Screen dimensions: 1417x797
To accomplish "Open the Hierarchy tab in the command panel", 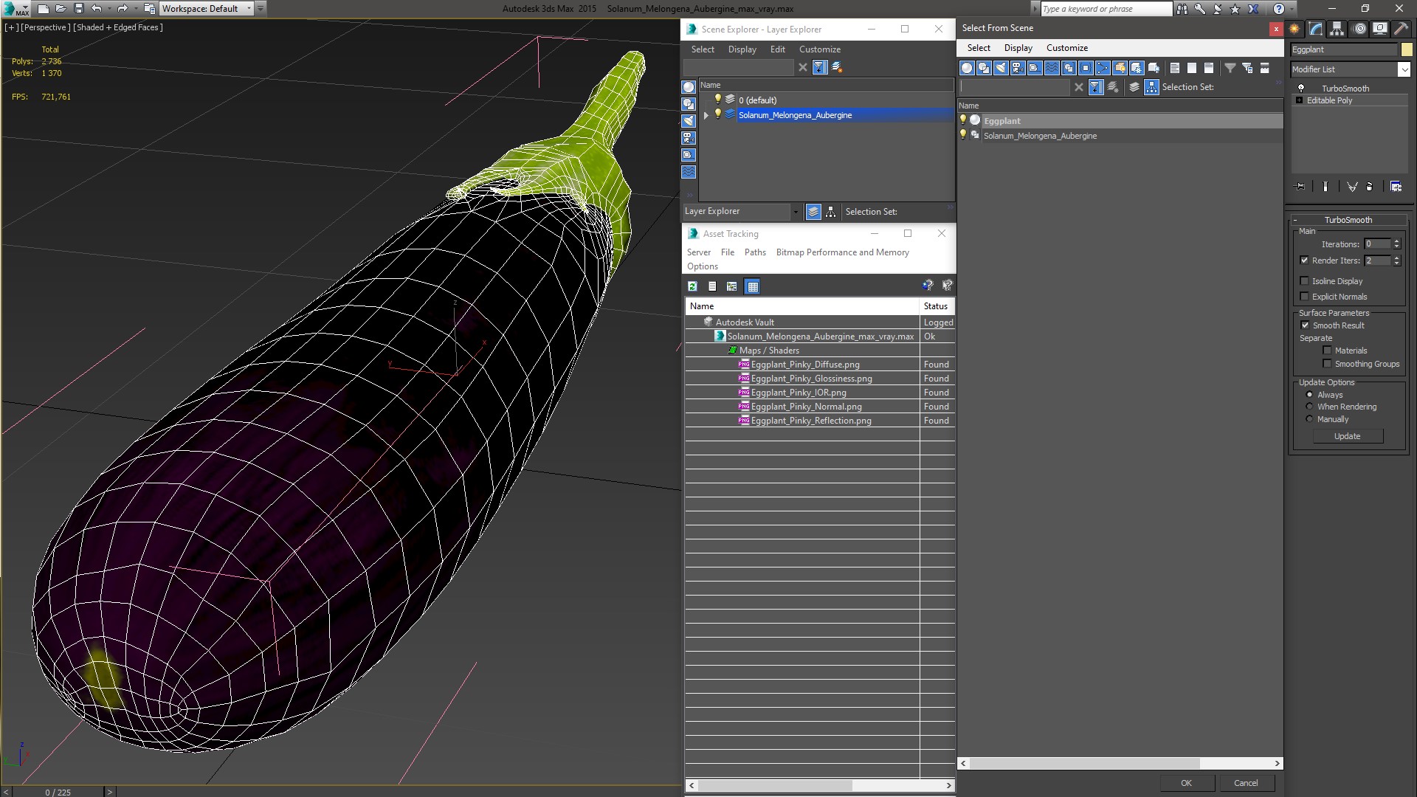I will pos(1337,29).
